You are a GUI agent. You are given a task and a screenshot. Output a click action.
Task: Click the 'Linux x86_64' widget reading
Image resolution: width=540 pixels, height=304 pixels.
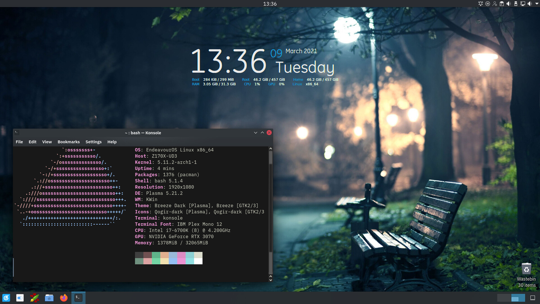pos(305,84)
